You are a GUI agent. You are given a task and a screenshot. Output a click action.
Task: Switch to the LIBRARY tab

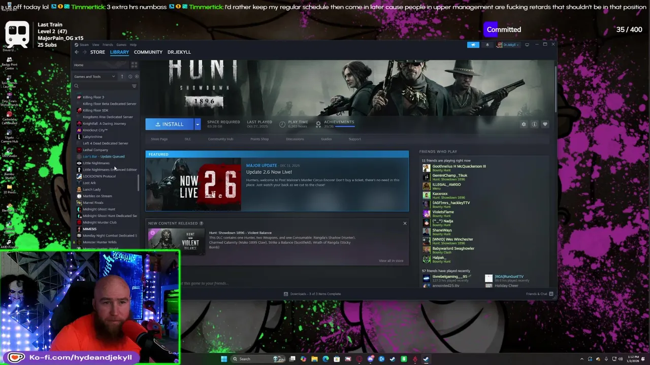click(119, 52)
